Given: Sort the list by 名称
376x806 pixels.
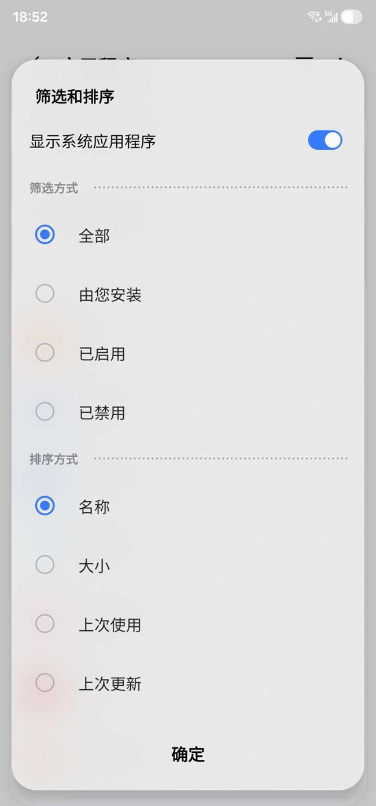Looking at the screenshot, I should tap(45, 506).
